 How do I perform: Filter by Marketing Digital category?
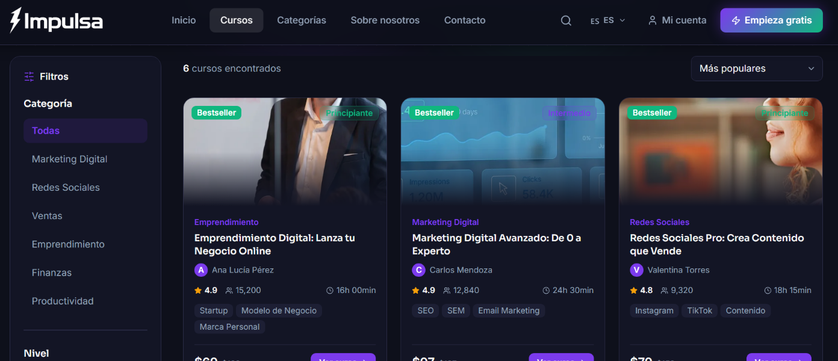coord(85,159)
